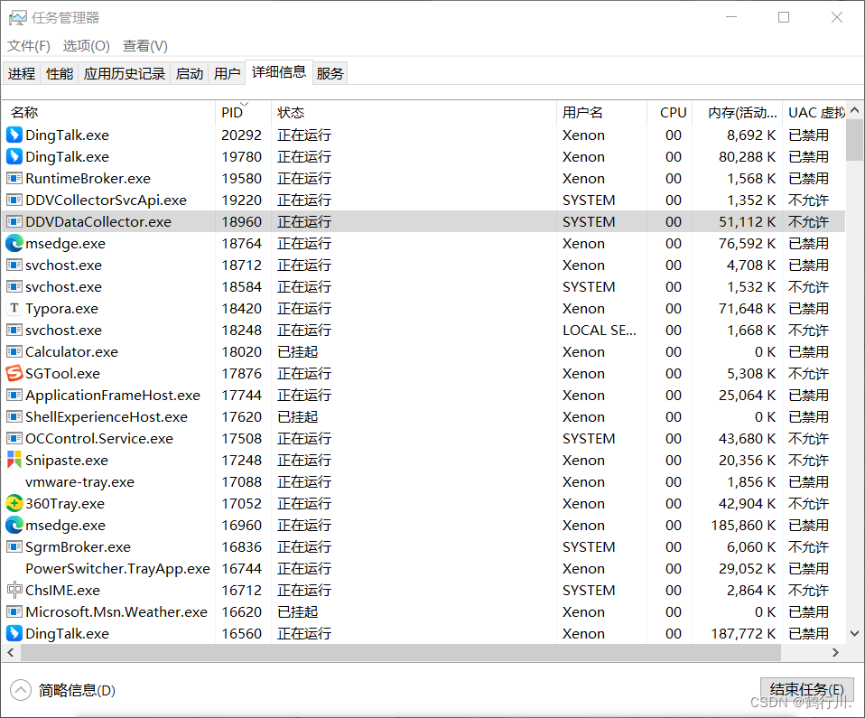Switch to the 服务 tab
Viewport: 865px width, 718px height.
330,73
